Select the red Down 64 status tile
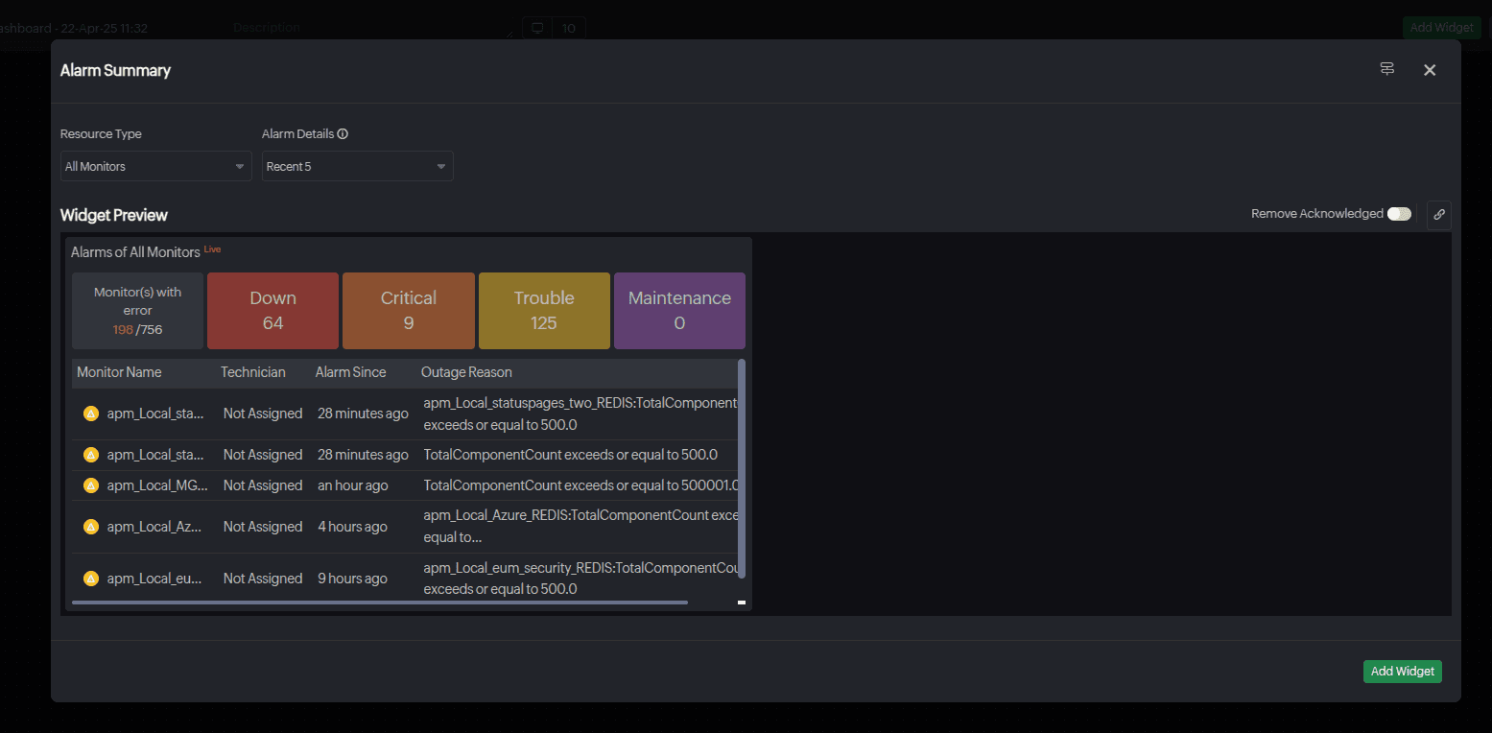The image size is (1492, 733). (x=272, y=311)
